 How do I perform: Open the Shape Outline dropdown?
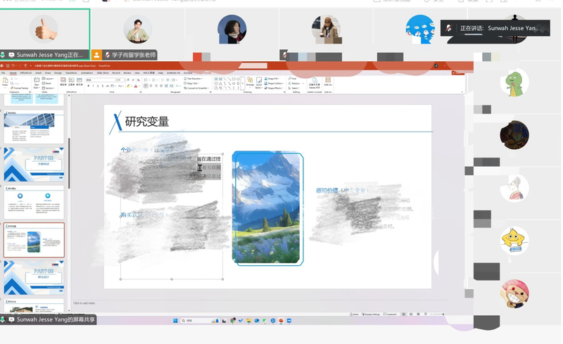(274, 83)
